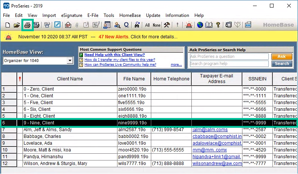Click the New blank file icon
The image size is (298, 174).
tap(8, 25)
